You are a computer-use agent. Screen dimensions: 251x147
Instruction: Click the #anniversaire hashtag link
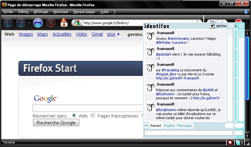point(178,38)
